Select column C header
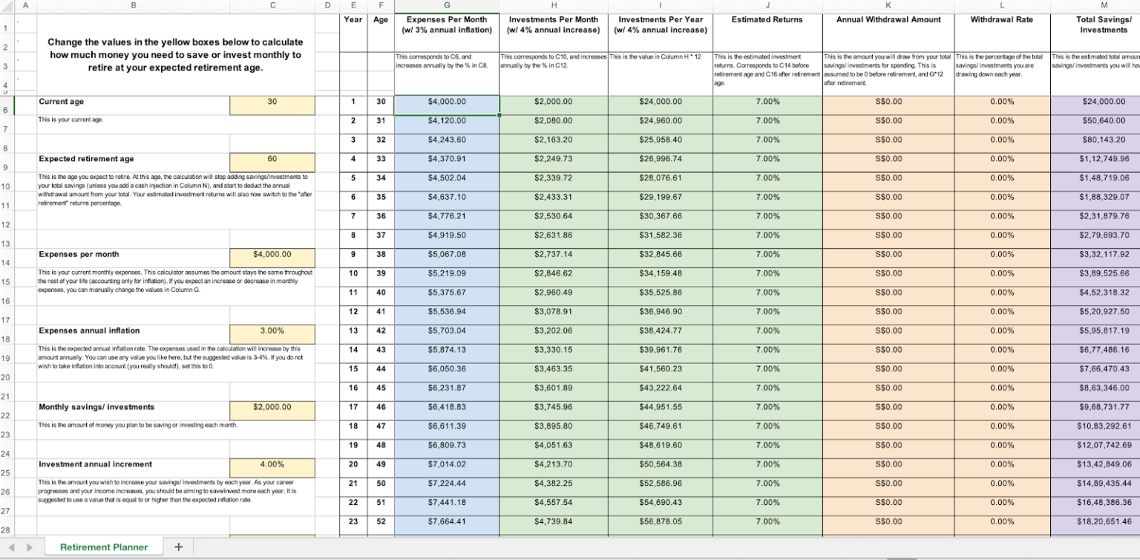1140x560 pixels. 272,6
